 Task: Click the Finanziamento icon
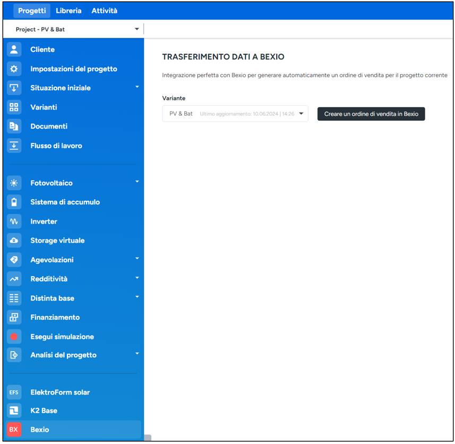14,318
